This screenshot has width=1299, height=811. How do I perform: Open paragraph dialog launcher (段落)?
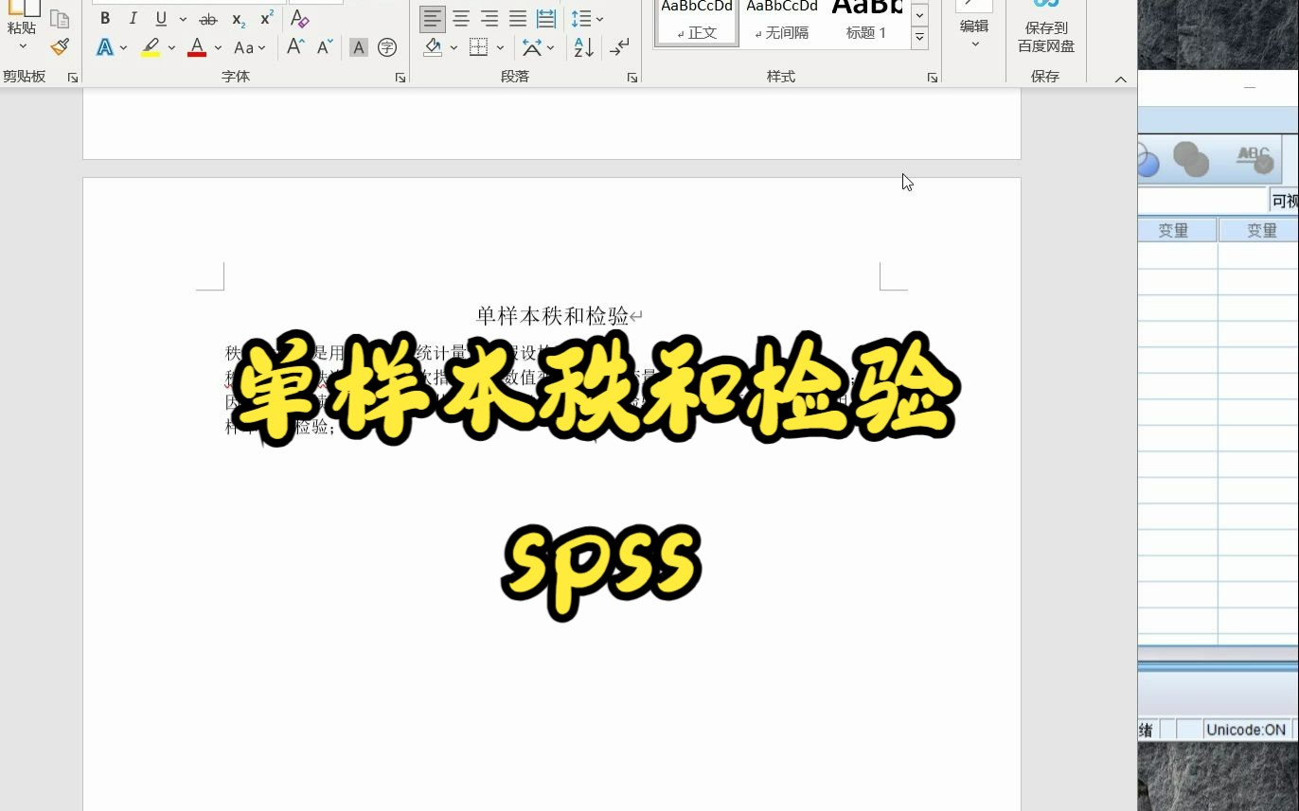632,78
